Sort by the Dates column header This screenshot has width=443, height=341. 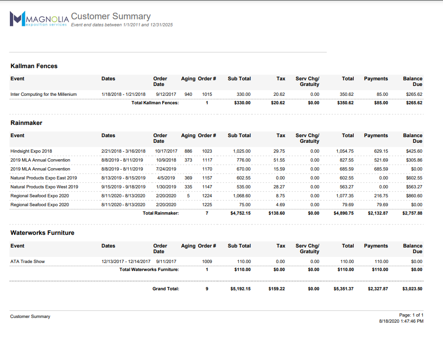click(108, 79)
